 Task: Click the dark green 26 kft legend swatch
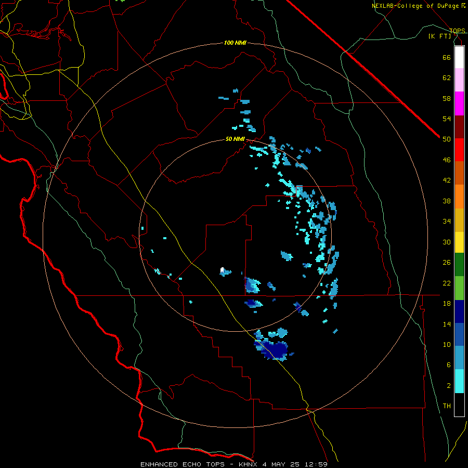pyautogui.click(x=459, y=265)
